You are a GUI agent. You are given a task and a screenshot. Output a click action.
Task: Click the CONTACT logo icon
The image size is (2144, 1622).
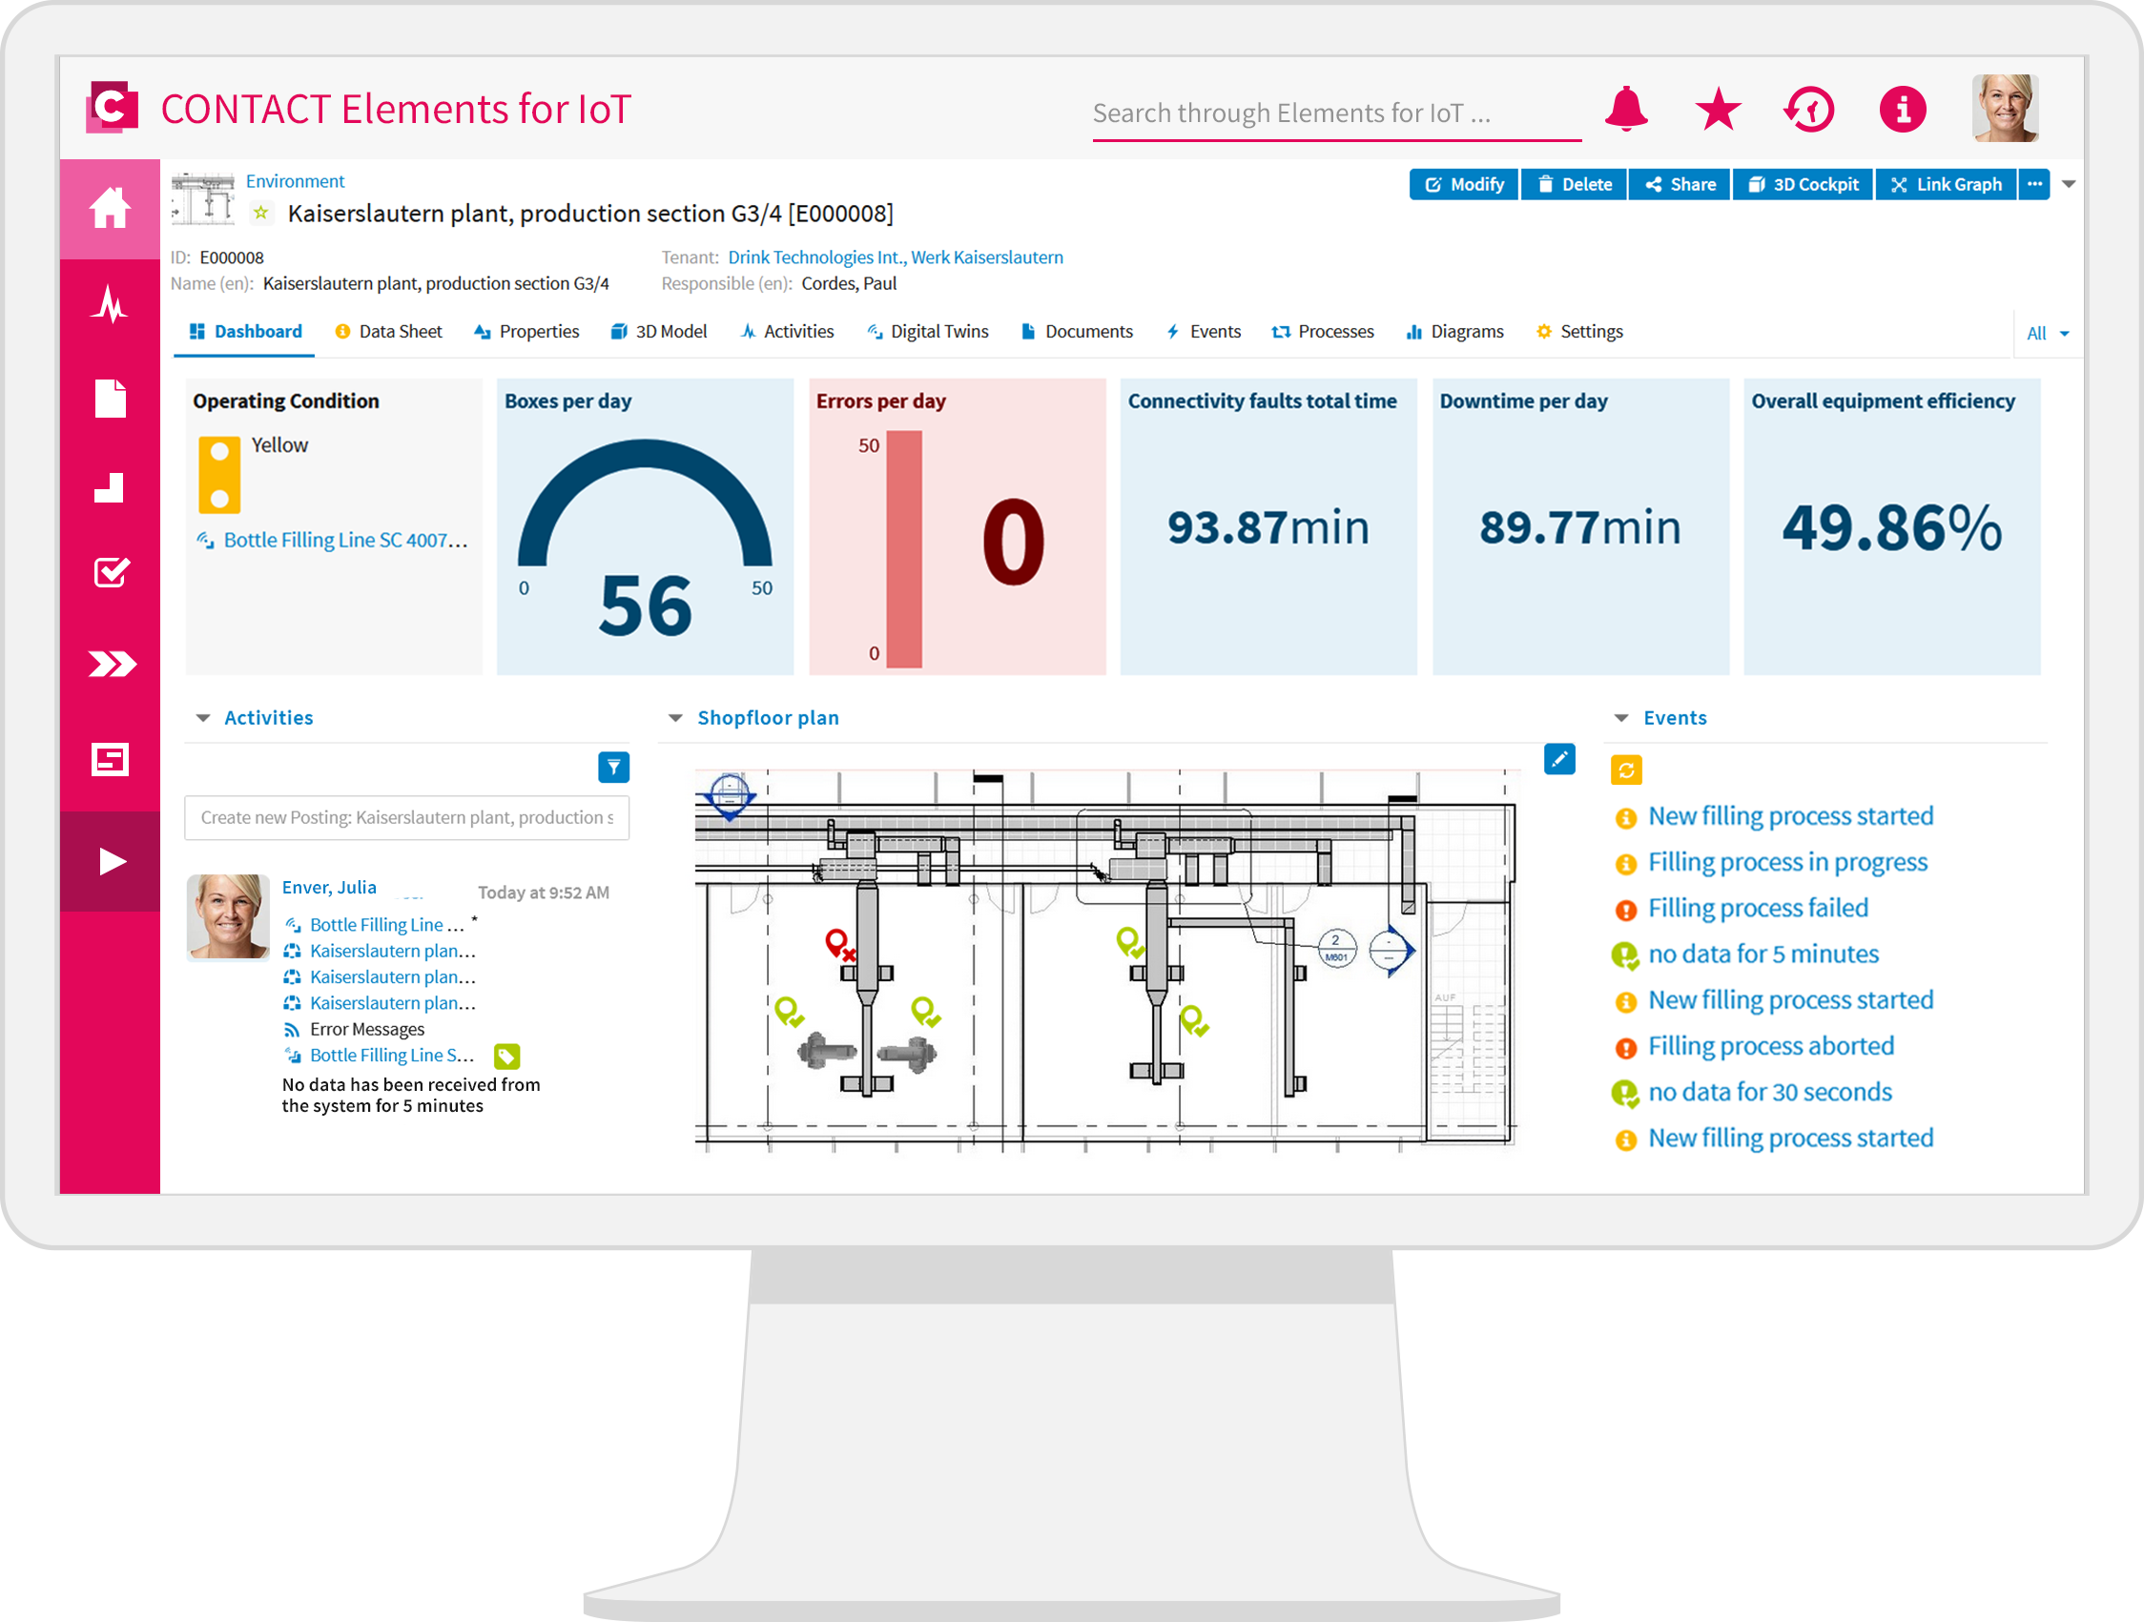coord(112,107)
